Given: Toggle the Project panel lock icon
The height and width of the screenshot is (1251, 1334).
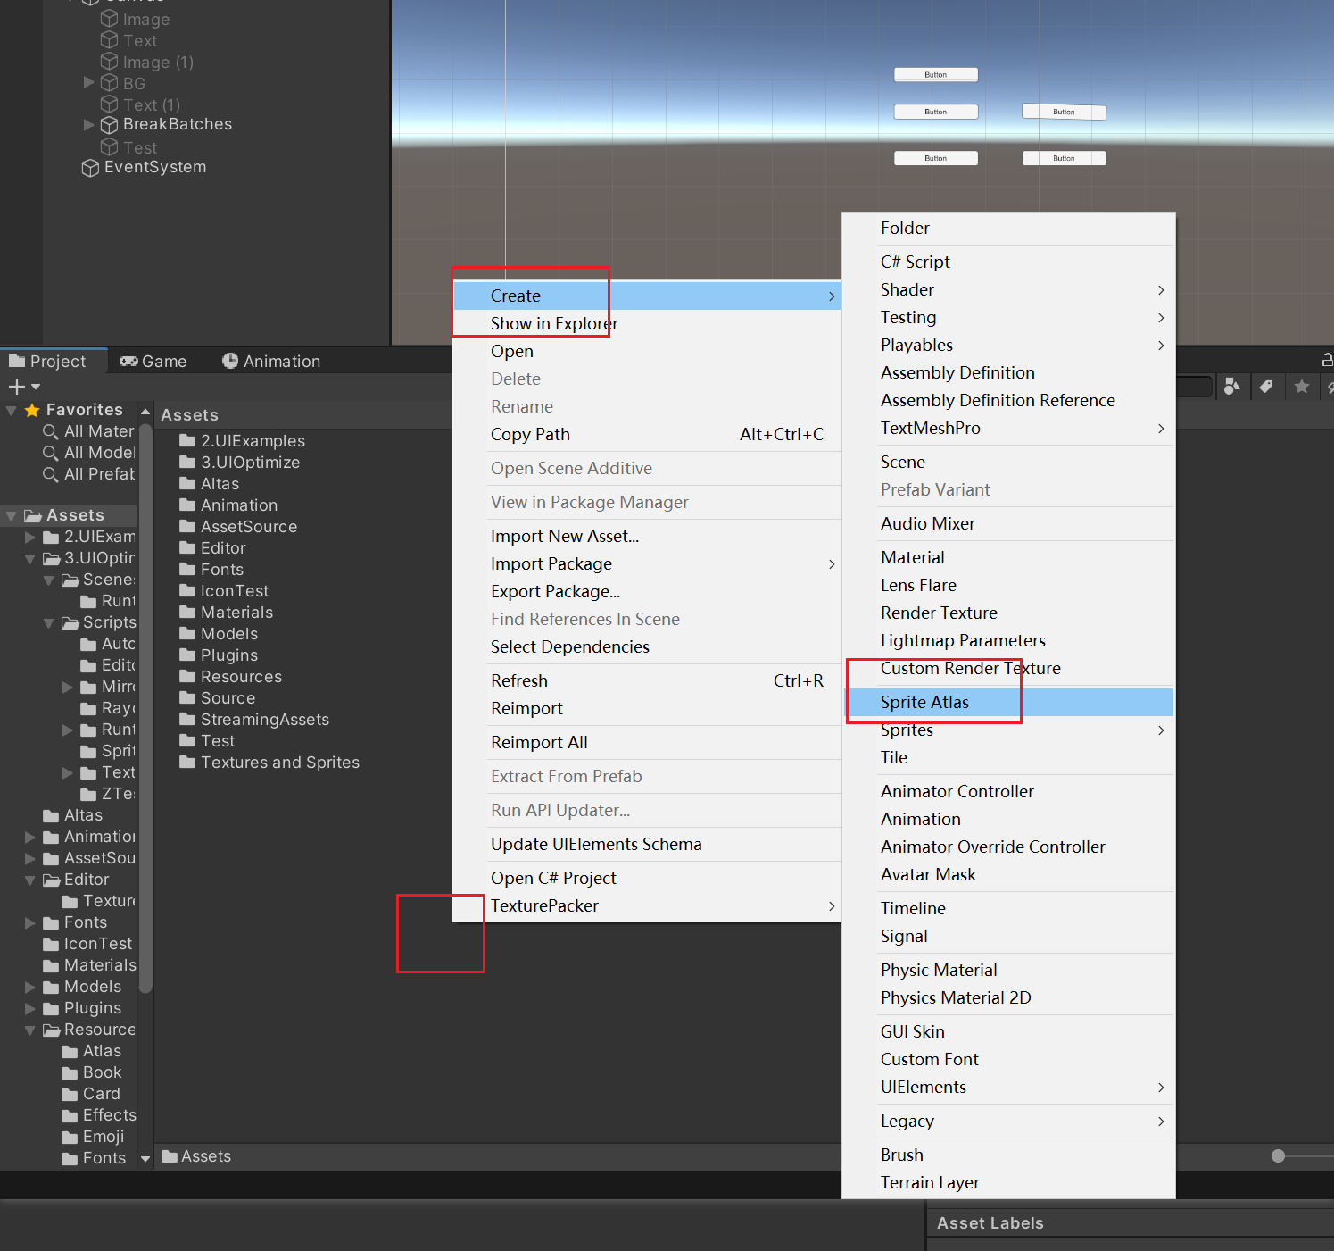Looking at the screenshot, I should [x=1327, y=360].
